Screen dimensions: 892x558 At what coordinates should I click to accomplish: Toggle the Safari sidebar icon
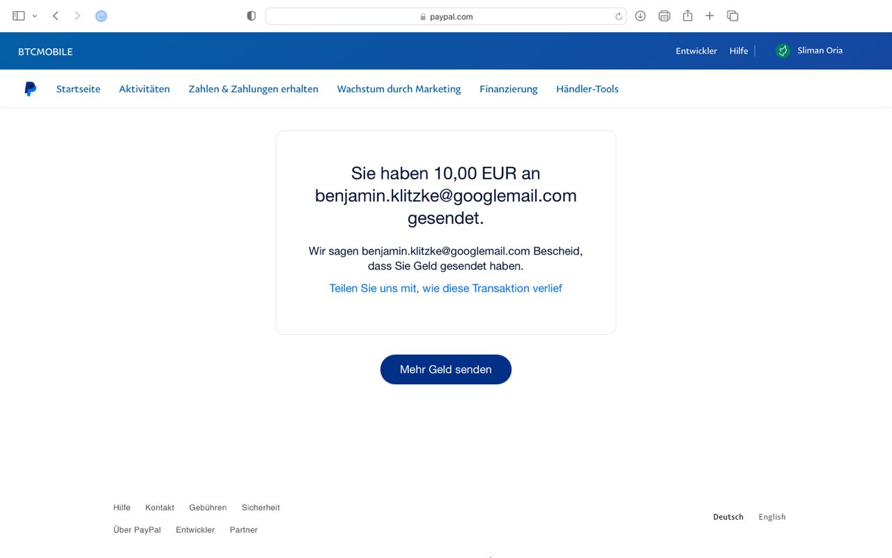coord(19,16)
